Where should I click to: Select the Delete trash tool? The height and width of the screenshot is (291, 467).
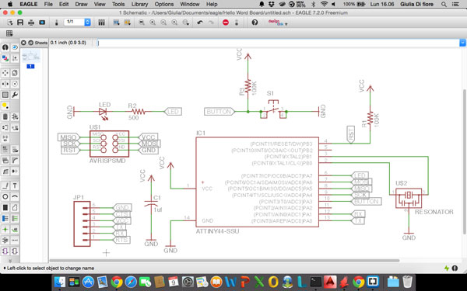point(5,116)
